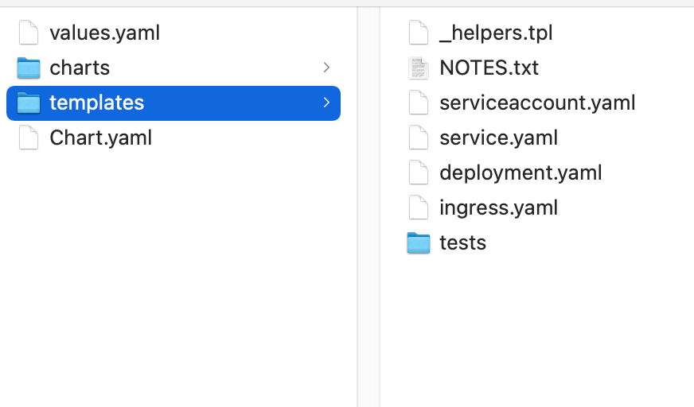Click the values.yaml file icon
Screen dimensions: 694x407
(x=29, y=33)
